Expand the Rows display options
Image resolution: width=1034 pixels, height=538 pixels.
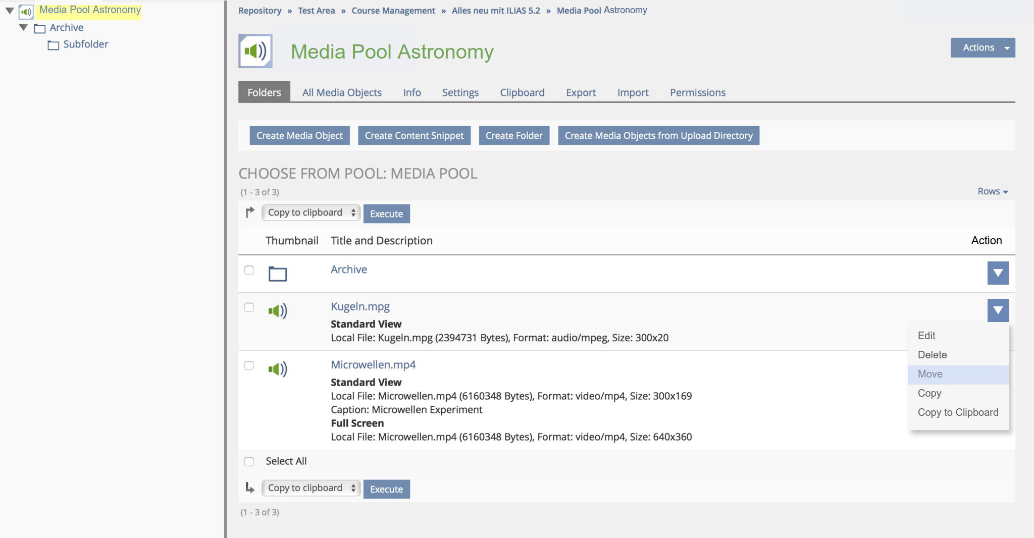point(992,191)
